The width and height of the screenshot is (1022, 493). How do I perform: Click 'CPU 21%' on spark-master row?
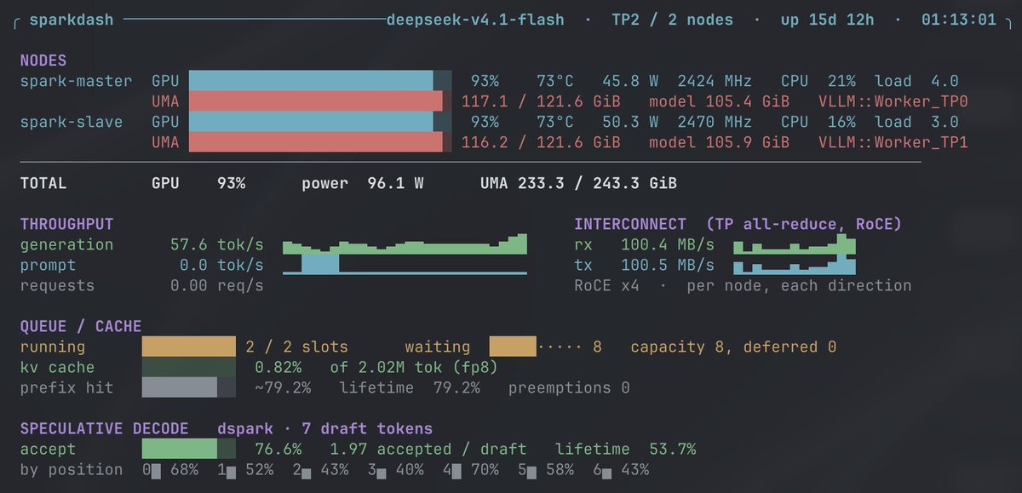pyautogui.click(x=818, y=82)
